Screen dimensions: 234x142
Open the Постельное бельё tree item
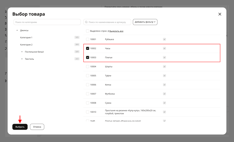point(34,52)
